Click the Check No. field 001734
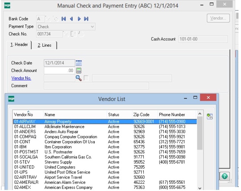This screenshot has width=241, height=191. (49, 34)
